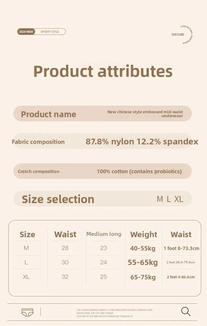Screen dimensions: 207x326
Task: Select the Fabric composition label
Action: (x=38, y=142)
